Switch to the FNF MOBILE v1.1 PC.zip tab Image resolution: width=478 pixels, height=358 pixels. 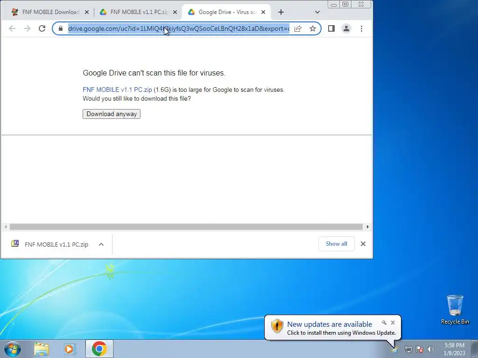139,12
